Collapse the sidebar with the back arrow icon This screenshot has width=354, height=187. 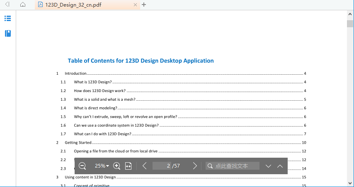click(x=7, y=4)
